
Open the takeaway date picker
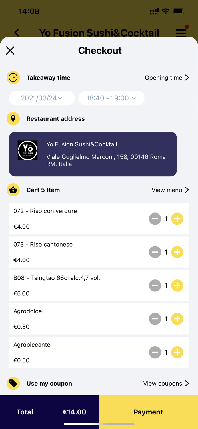(x=41, y=98)
